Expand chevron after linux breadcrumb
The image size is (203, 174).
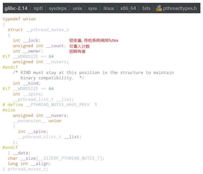pyautogui.click(x=117, y=8)
